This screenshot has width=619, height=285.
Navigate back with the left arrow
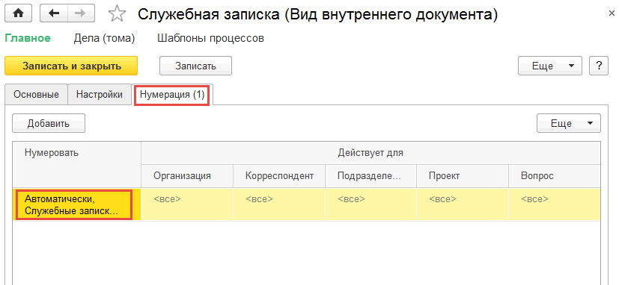[x=54, y=13]
